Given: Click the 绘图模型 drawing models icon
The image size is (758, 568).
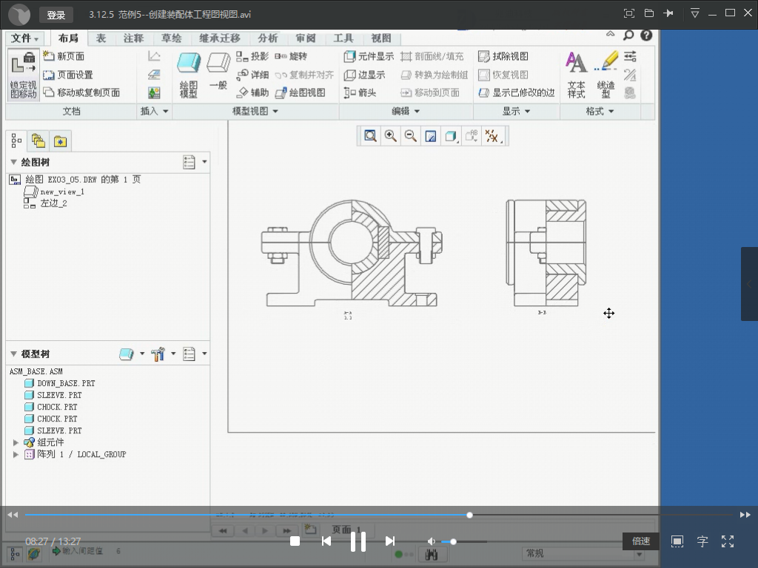Looking at the screenshot, I should [189, 75].
